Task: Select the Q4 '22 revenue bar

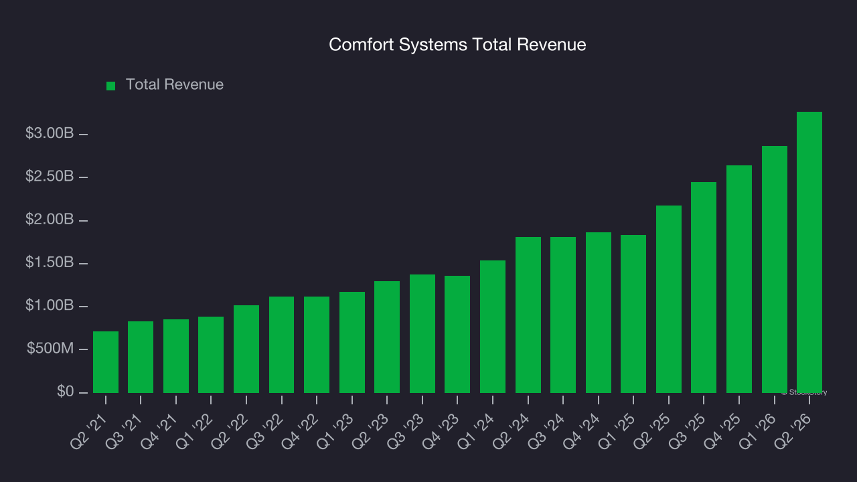Action: pyautogui.click(x=317, y=345)
